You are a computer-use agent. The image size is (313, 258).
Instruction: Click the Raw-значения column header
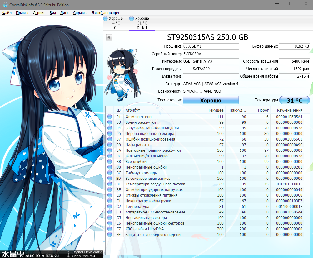[290, 110]
